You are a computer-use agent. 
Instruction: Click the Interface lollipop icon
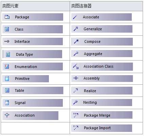tap(7, 41)
